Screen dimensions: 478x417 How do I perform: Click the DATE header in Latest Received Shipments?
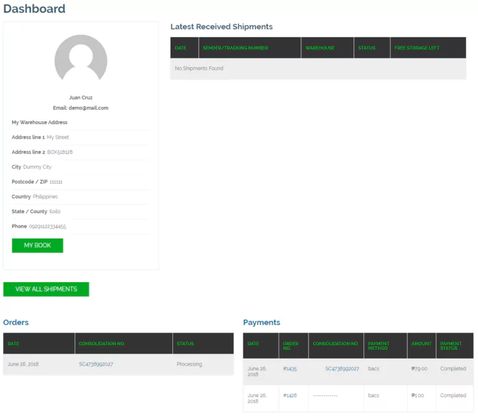180,48
